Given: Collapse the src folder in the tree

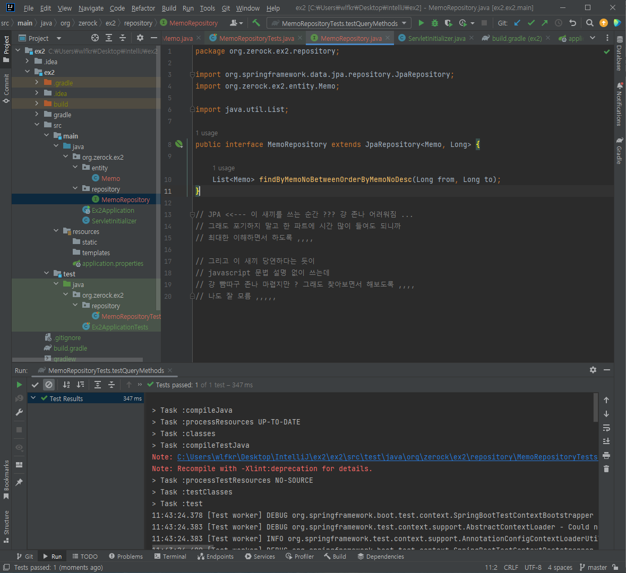Looking at the screenshot, I should pos(37,125).
